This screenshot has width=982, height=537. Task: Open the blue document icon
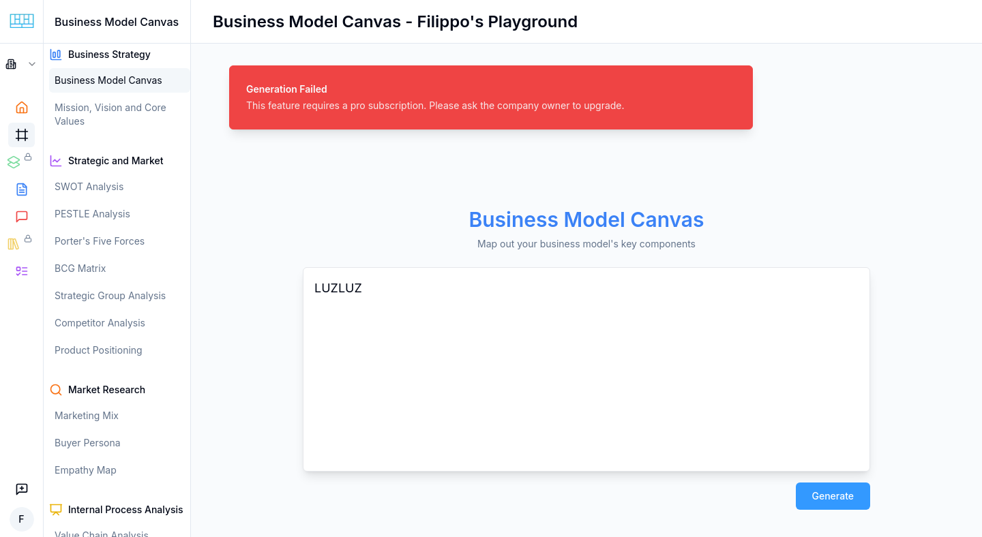22,189
